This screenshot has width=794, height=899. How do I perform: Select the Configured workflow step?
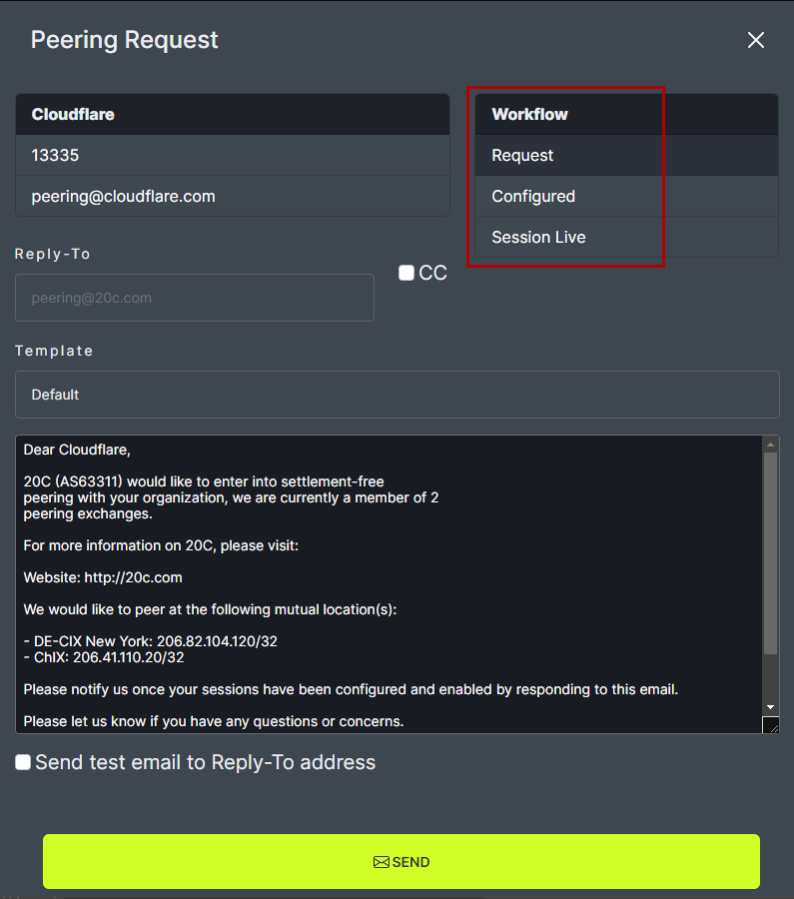(x=533, y=196)
